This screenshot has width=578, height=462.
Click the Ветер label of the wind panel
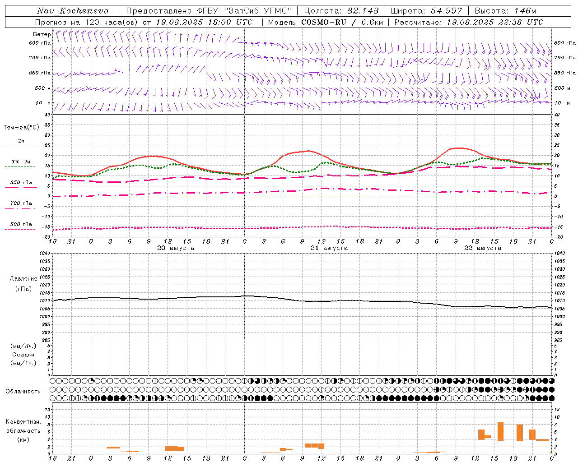pyautogui.click(x=42, y=34)
